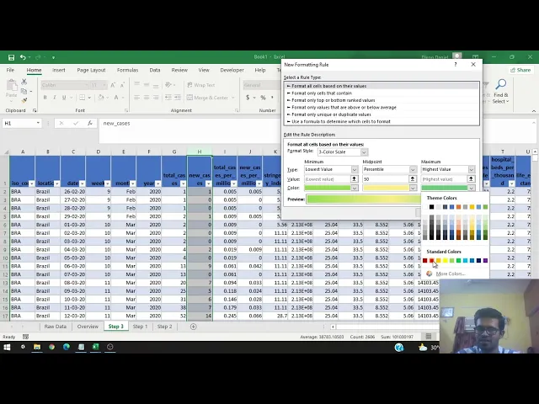The width and height of the screenshot is (539, 404).
Task: Toggle Underline formatting
Action: (x=64, y=98)
